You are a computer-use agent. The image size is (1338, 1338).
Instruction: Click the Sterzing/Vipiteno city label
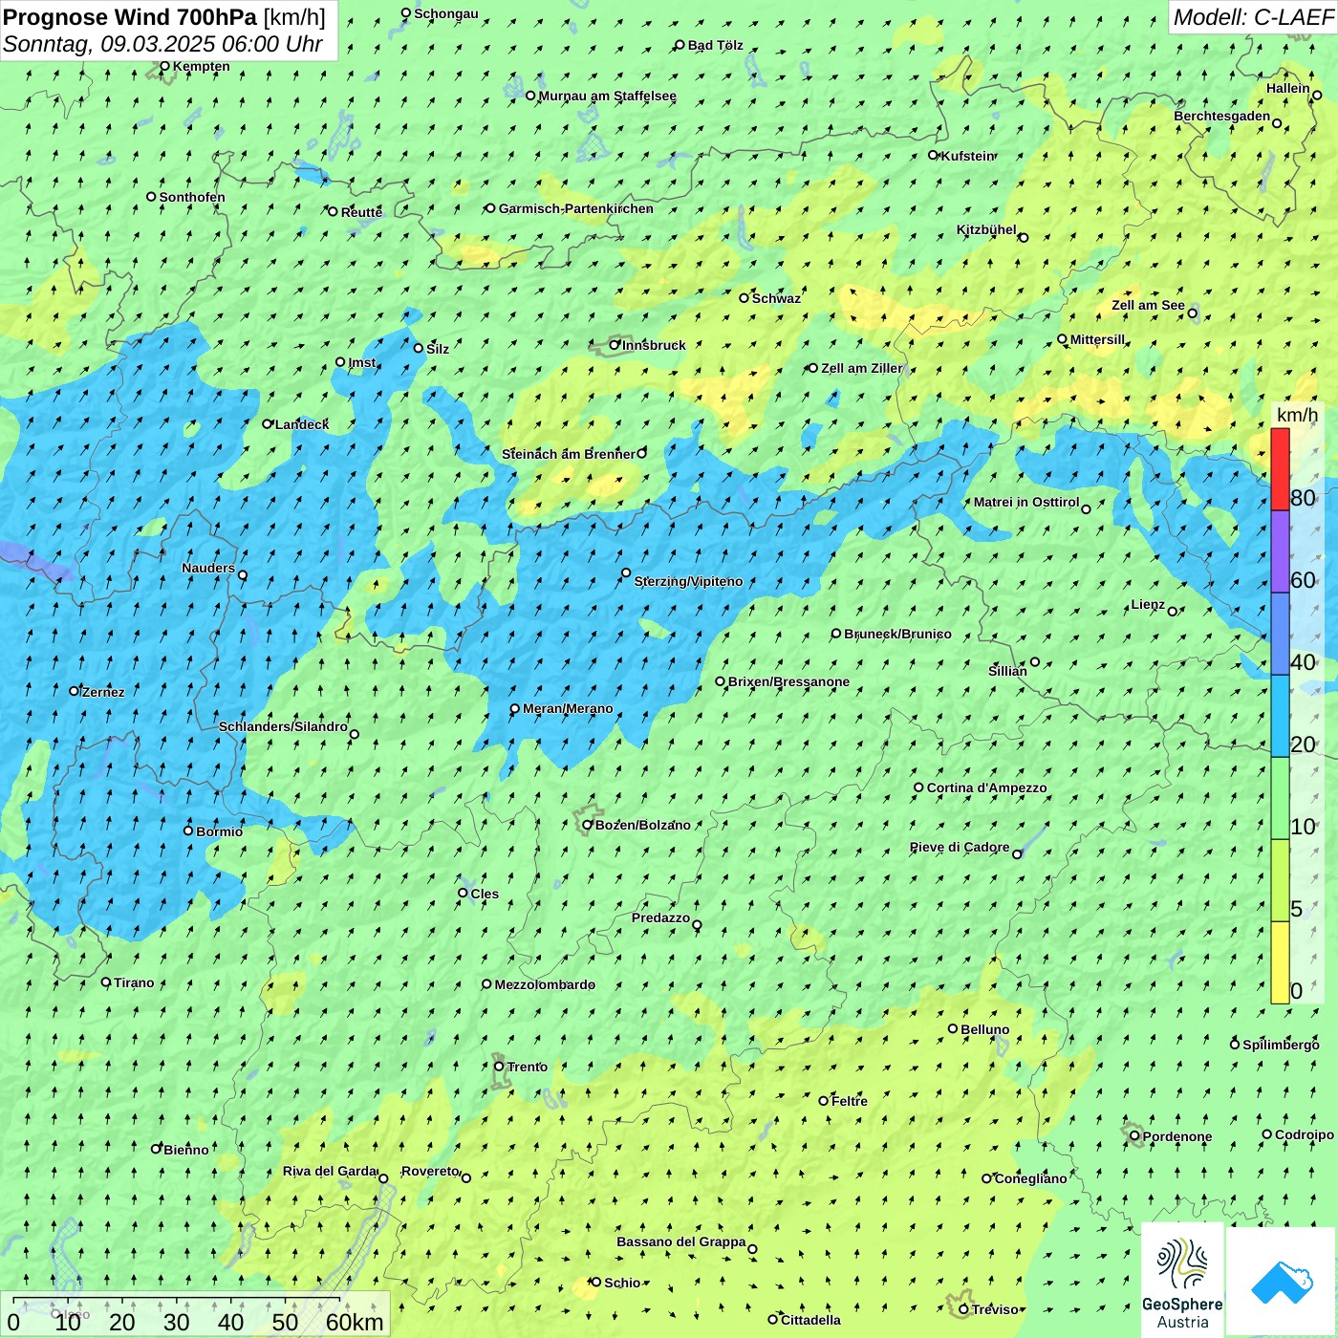pyautogui.click(x=688, y=581)
